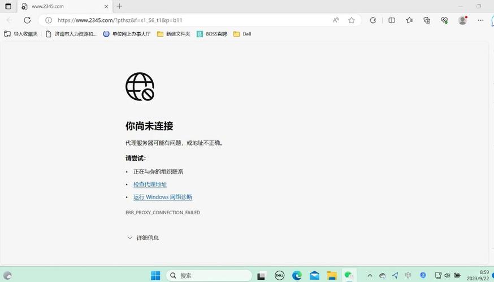Toggle the Split screen icon
This screenshot has width=494, height=282.
click(x=392, y=20)
